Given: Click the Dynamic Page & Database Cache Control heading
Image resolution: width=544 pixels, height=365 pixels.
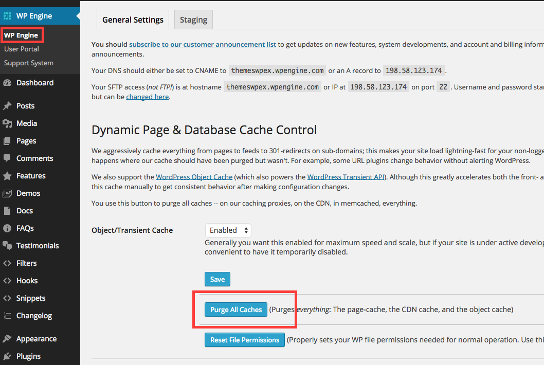Looking at the screenshot, I should (204, 130).
